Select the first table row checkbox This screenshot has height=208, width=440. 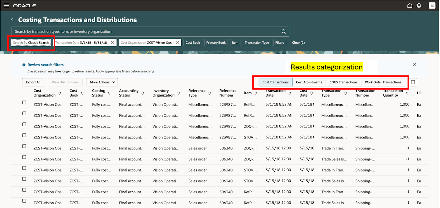24,102
